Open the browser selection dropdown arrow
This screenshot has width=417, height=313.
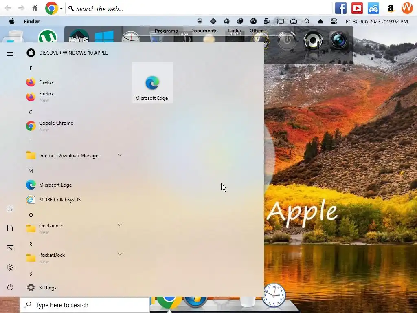[61, 9]
